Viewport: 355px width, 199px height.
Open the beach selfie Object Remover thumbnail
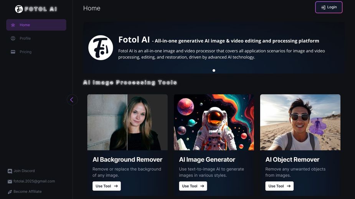[300, 122]
